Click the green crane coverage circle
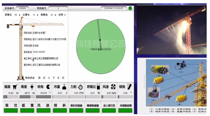 [101, 46]
